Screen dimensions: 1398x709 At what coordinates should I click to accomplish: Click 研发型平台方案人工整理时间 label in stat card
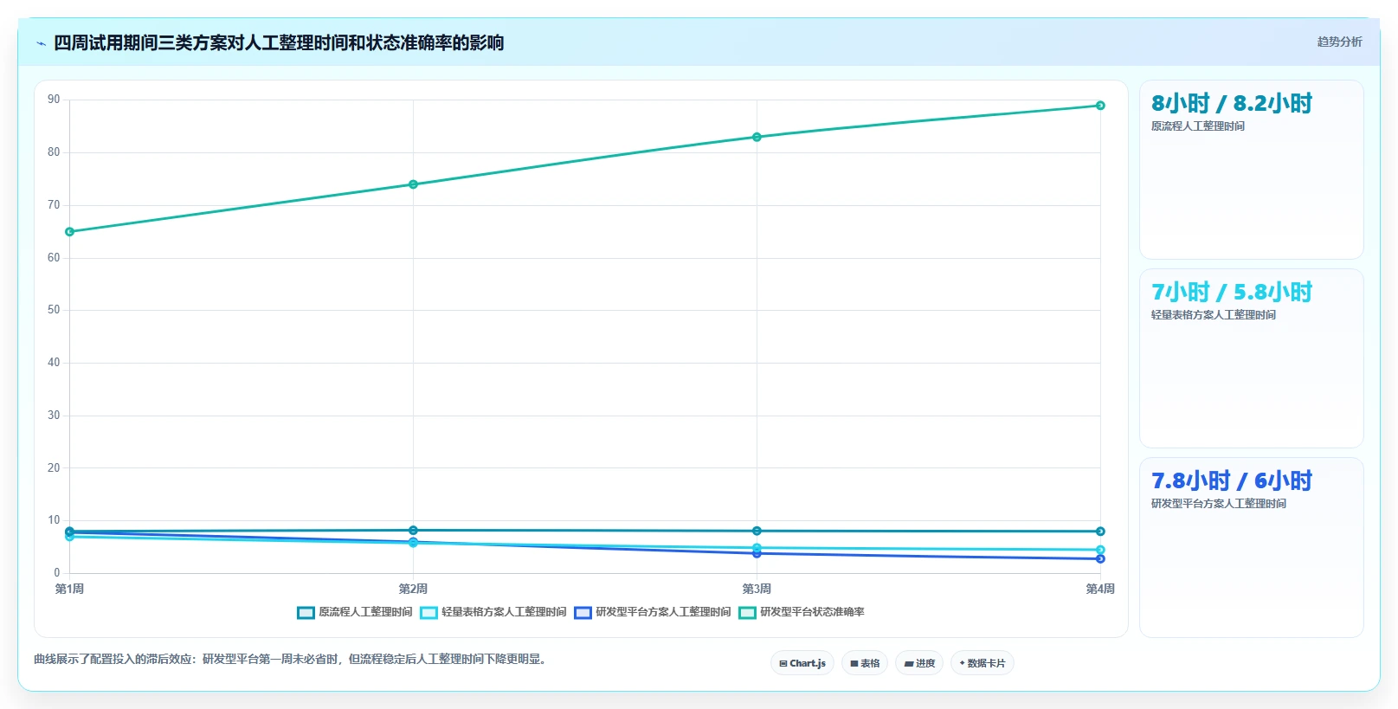1219,504
